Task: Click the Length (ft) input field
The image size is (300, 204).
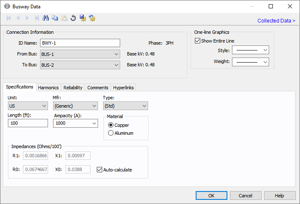Action: tap(28, 123)
